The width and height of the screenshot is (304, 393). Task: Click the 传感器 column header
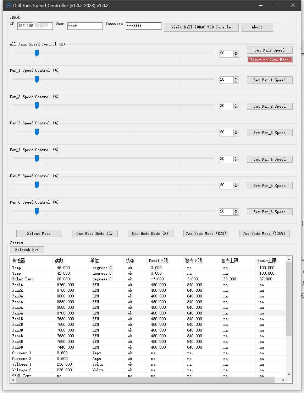point(32,260)
